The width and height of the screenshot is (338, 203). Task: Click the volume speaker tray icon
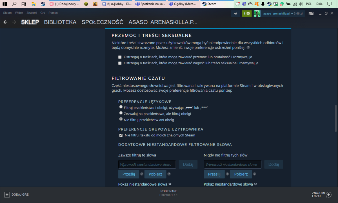301,4
